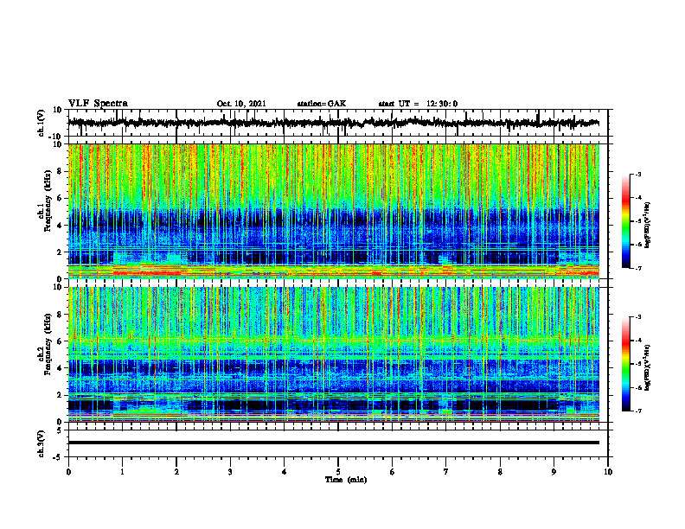Select the date text "Oct. 10, 2021"
Viewport: 685px width, 529px height.
(241, 104)
